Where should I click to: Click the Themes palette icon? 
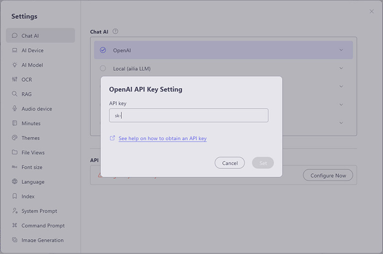coord(14,138)
